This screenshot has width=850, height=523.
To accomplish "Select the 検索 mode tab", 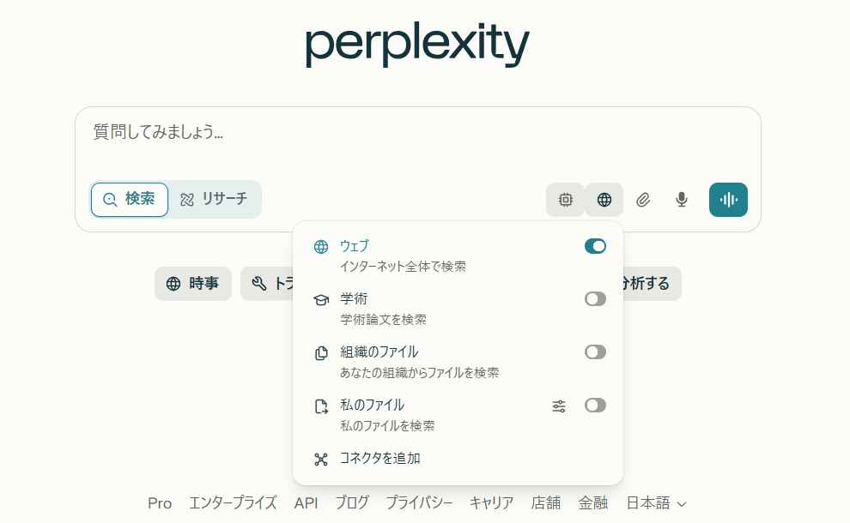I will [x=130, y=200].
